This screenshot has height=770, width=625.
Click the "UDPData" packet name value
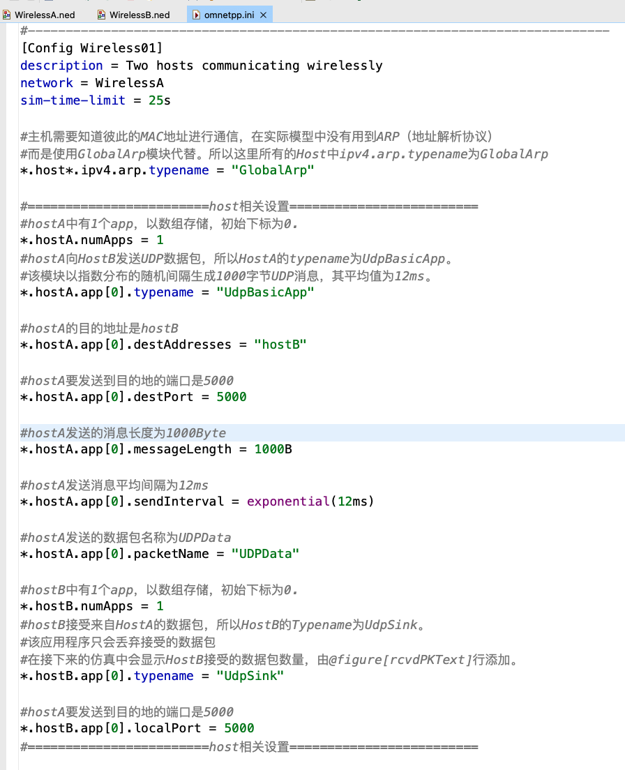[264, 553]
